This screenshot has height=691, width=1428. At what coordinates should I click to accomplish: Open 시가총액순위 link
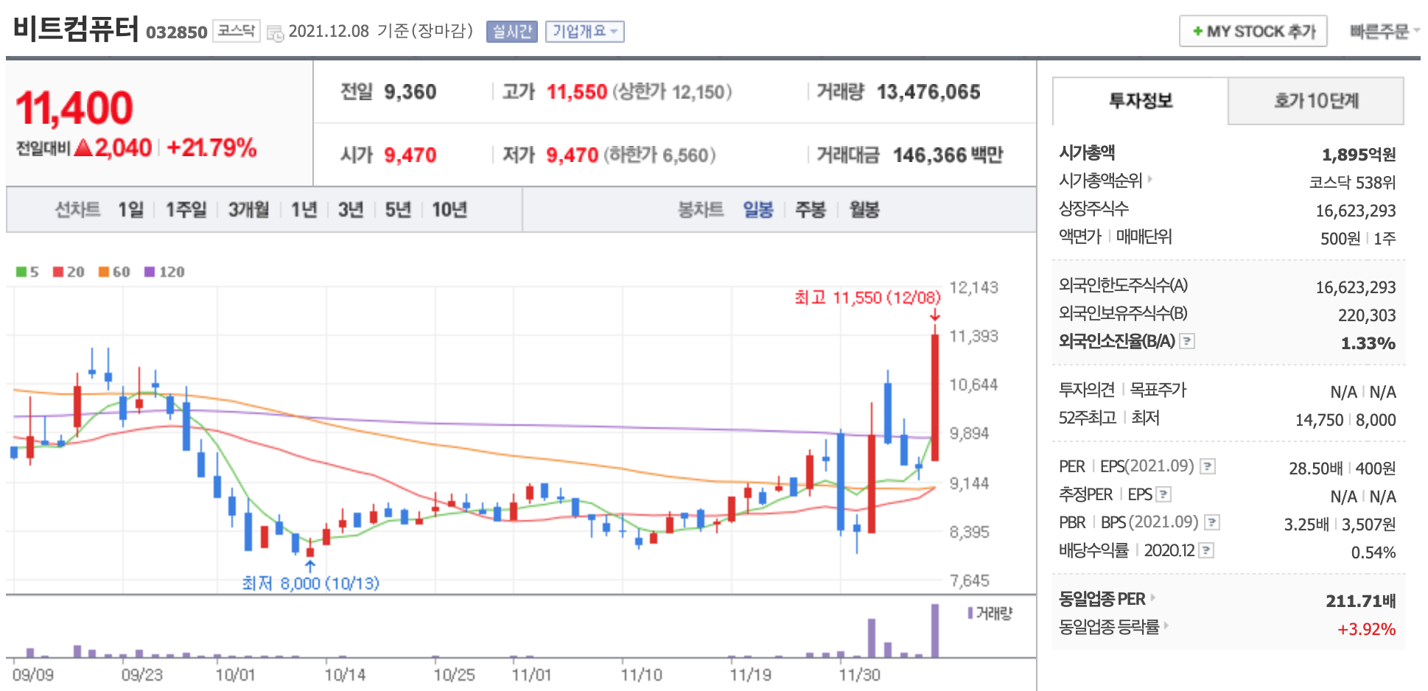[1100, 180]
